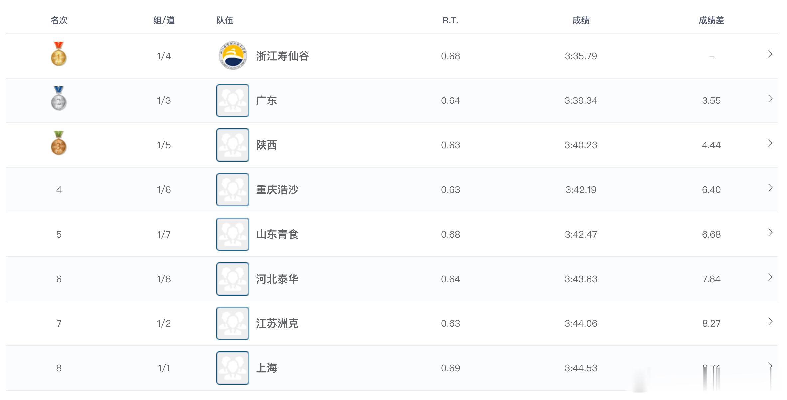Click the lane value 1/3
The image size is (787, 400).
point(164,100)
